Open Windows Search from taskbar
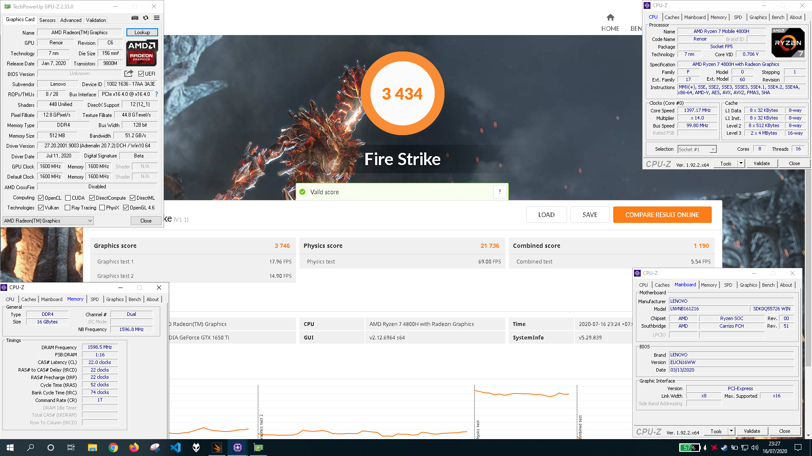This screenshot has width=812, height=456. (x=30, y=448)
